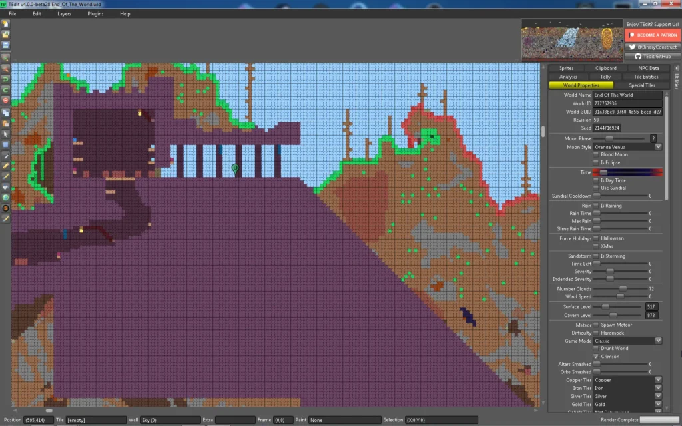
Task: Check the Is Day Time option
Action: pyautogui.click(x=596, y=180)
